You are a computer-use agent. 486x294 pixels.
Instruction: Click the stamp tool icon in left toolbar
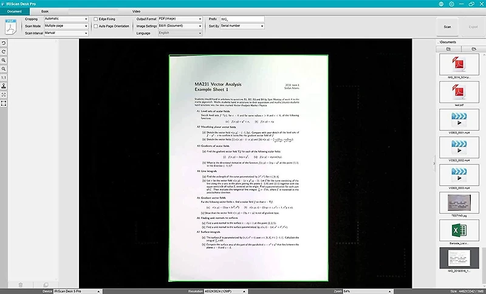click(x=4, y=86)
